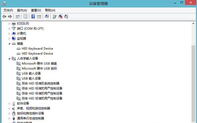Collapse the 人体学输入设备 node
Image resolution: width=197 pixels, height=123 pixels.
[x=9, y=59]
